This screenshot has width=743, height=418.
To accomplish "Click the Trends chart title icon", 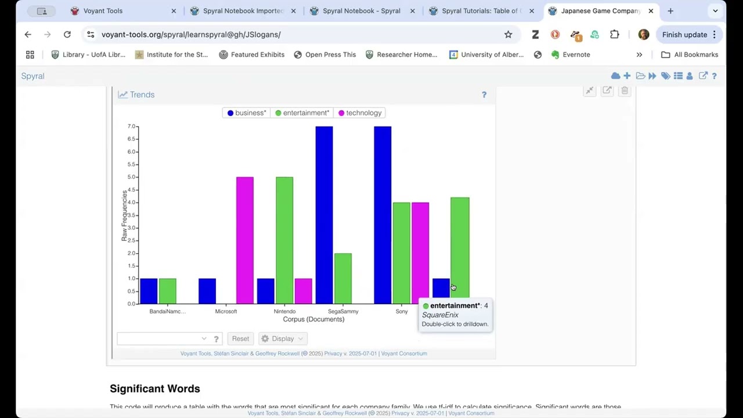I will point(123,95).
